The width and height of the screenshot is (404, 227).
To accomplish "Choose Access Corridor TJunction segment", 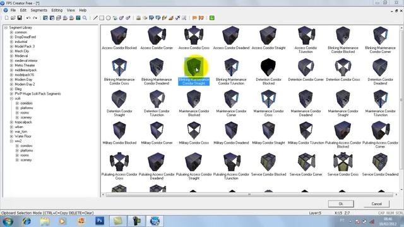I will click(306, 40).
